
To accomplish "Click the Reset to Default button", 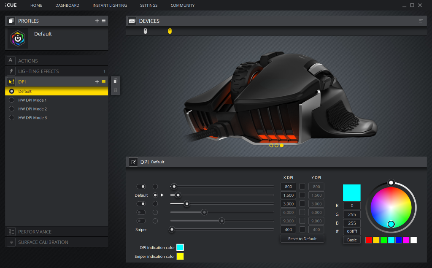I will point(302,239).
